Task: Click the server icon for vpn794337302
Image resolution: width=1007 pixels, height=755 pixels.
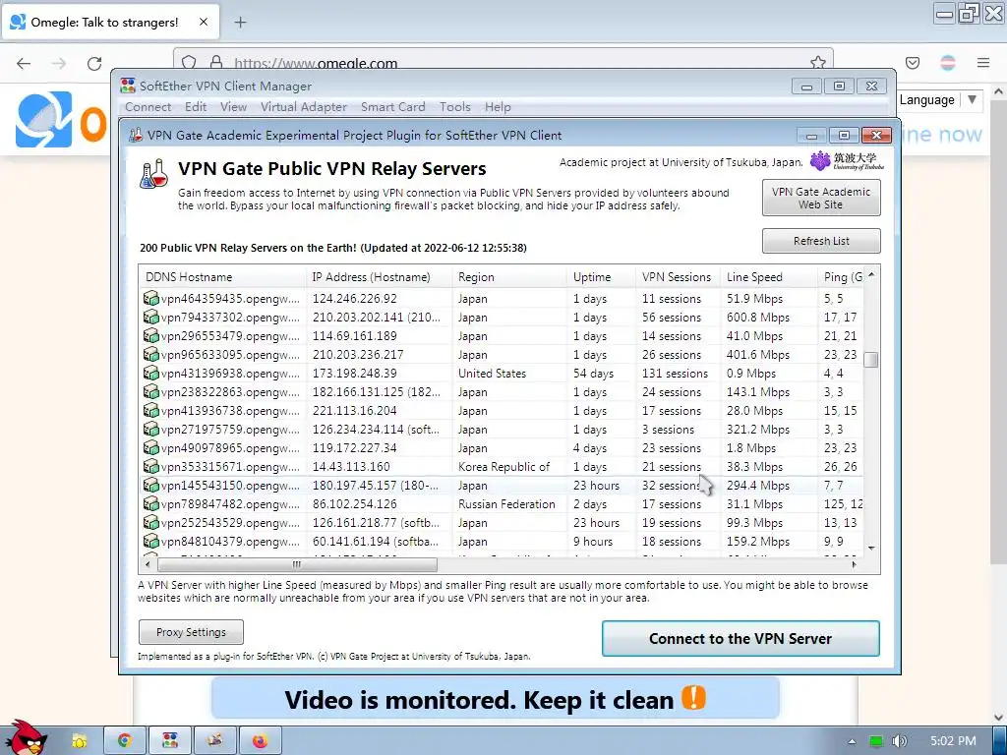Action: pyautogui.click(x=150, y=318)
